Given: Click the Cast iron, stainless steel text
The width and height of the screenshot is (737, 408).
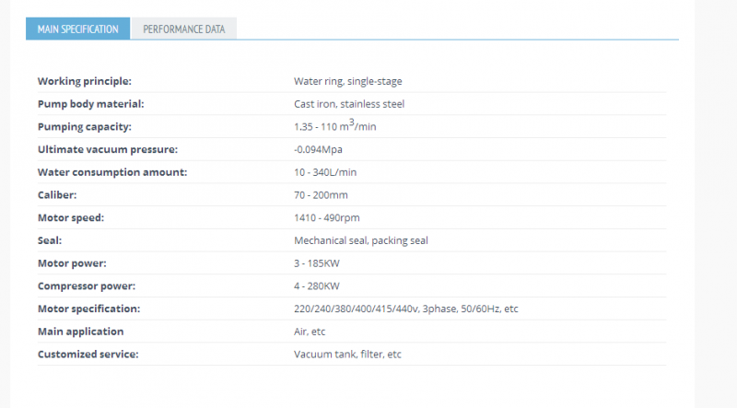Looking at the screenshot, I should [349, 104].
